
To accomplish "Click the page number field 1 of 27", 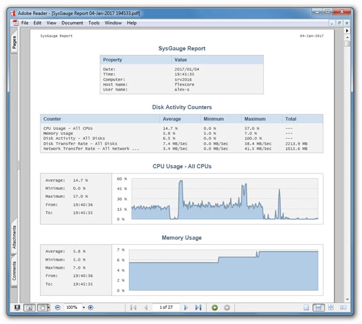I will pos(166,307).
